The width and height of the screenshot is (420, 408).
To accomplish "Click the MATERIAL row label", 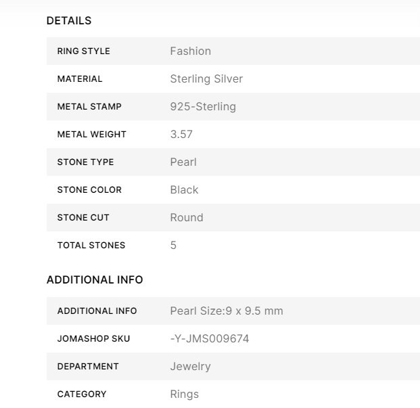I will pos(80,79).
